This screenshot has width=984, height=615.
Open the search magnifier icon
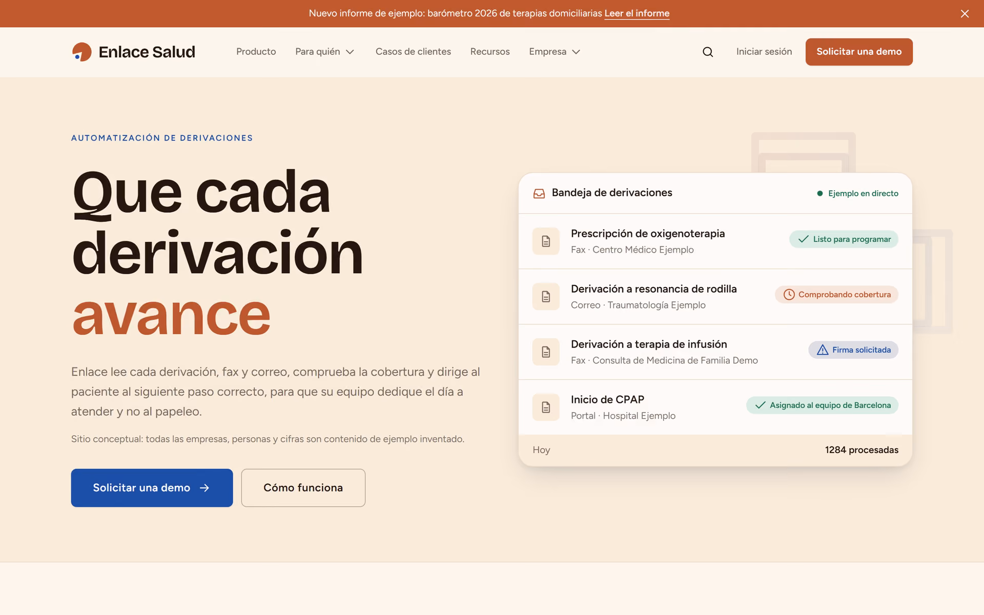(x=708, y=52)
